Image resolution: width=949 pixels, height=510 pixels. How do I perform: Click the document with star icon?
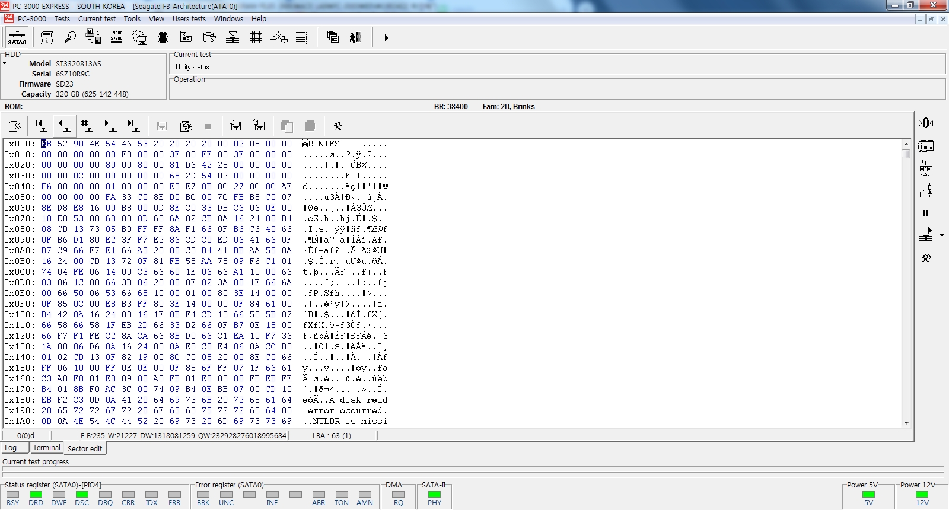coord(15,126)
